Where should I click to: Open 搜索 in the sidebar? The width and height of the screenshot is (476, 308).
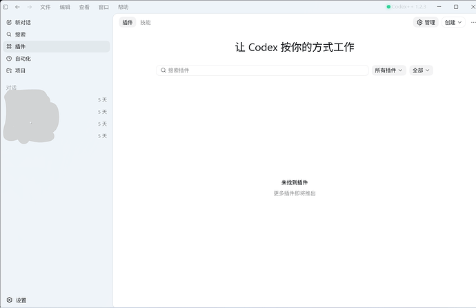point(57,35)
